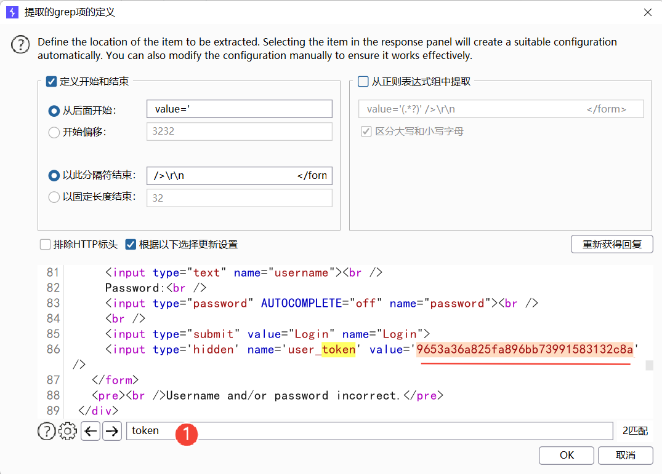Click the <br /> tag on line 84
The height and width of the screenshot is (474, 662).
[x=126, y=318]
